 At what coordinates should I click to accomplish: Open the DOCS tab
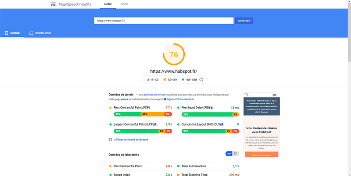(124, 4)
